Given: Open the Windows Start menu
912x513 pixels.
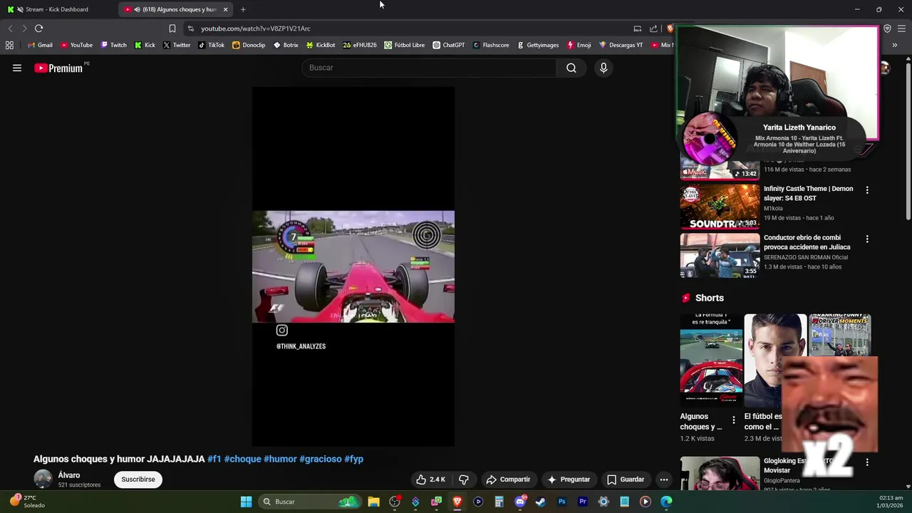Looking at the screenshot, I should [246, 502].
